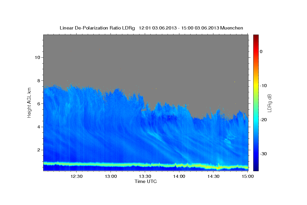Click the dark blue bottom of colorbar
The image size is (307, 205).
click(x=256, y=169)
